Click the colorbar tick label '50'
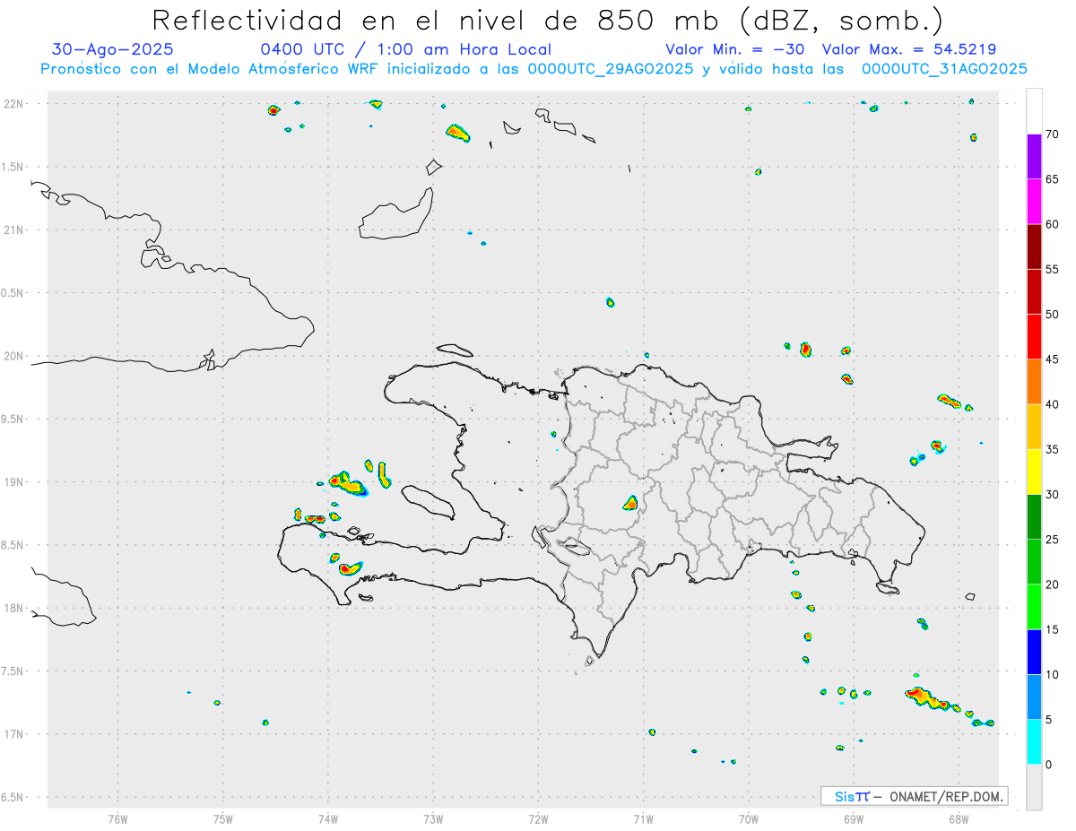Image resolution: width=1076 pixels, height=831 pixels. pos(1052,315)
